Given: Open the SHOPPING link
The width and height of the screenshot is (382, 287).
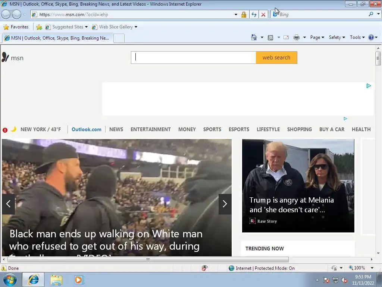Looking at the screenshot, I should (300, 129).
